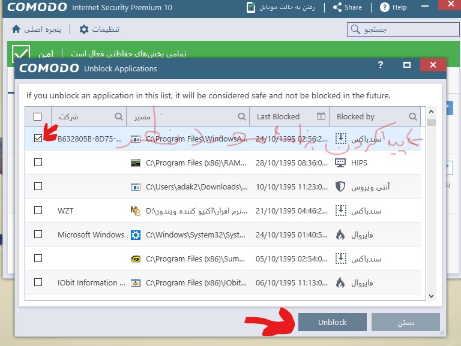
Task: Click the PDF icon of Sum... row
Action: tap(136, 259)
